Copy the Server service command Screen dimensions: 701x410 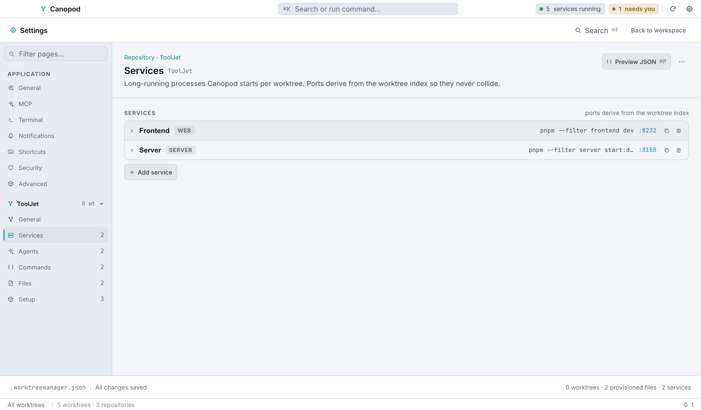pyautogui.click(x=666, y=150)
